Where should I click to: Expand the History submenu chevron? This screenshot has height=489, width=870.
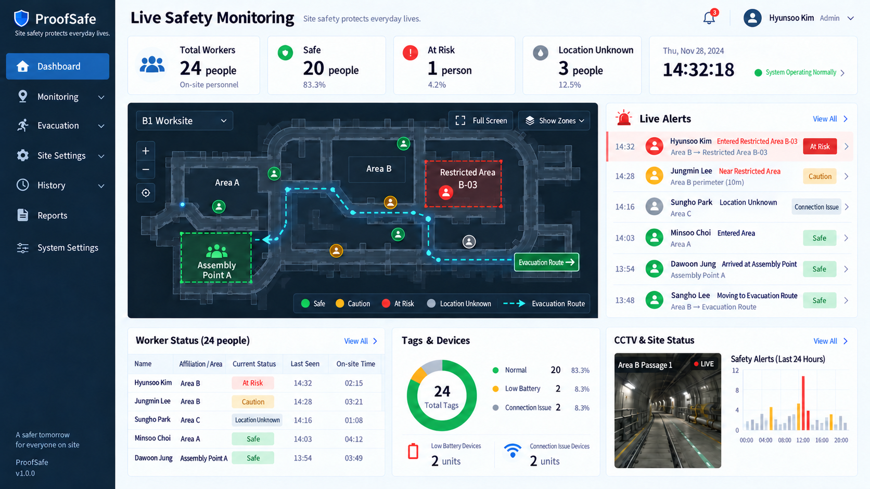(x=101, y=186)
